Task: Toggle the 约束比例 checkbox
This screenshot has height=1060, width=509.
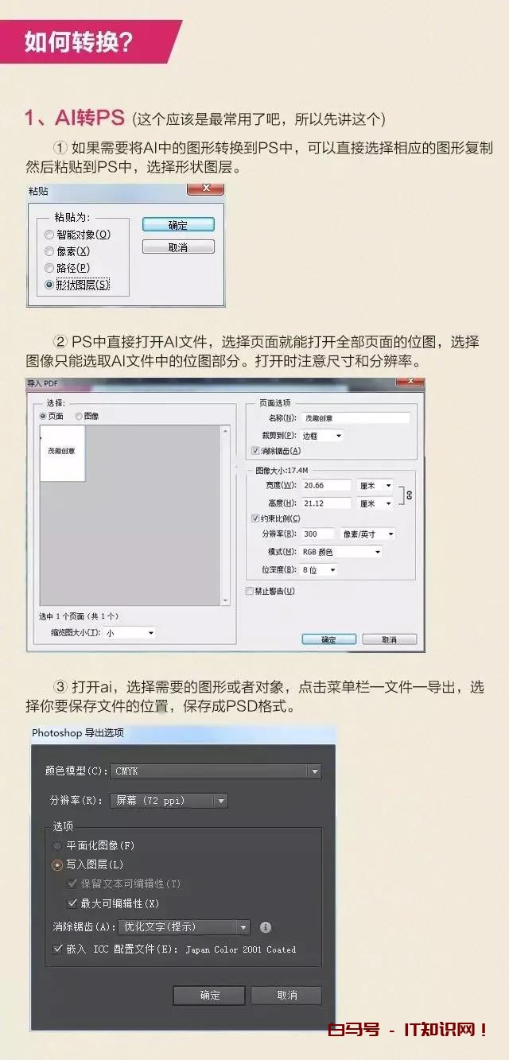Action: pyautogui.click(x=254, y=518)
